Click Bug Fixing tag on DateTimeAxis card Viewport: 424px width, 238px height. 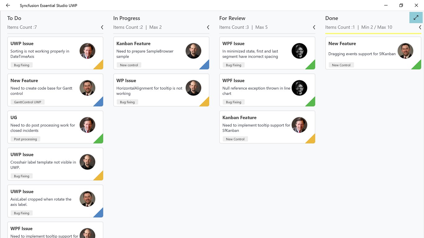pyautogui.click(x=22, y=65)
